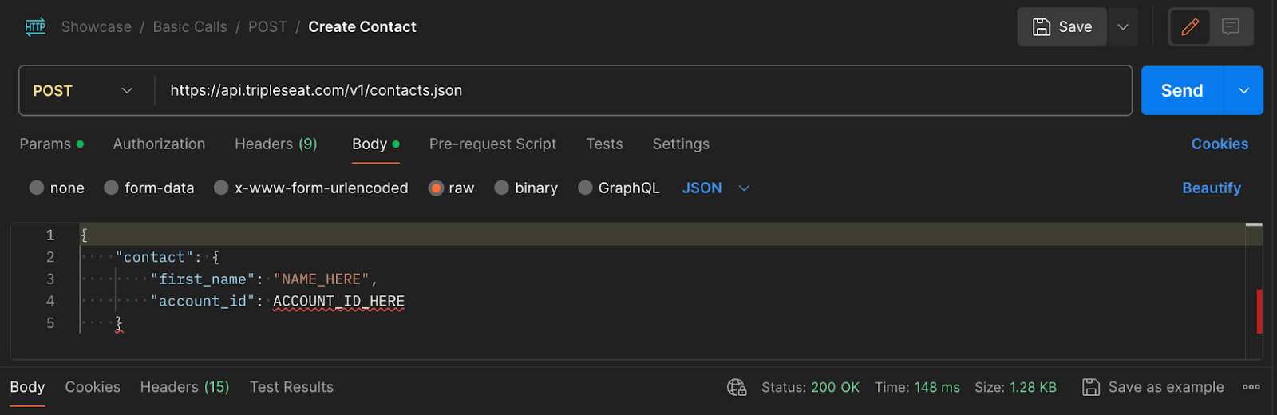Switch to the Authorization tab
The height and width of the screenshot is (415, 1277).
[x=159, y=144]
